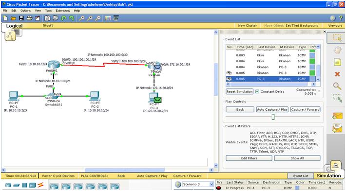Viewport: 346px width, 191px height.
Task: Click the first Zoom magnifier icon
Action: click(81, 18)
